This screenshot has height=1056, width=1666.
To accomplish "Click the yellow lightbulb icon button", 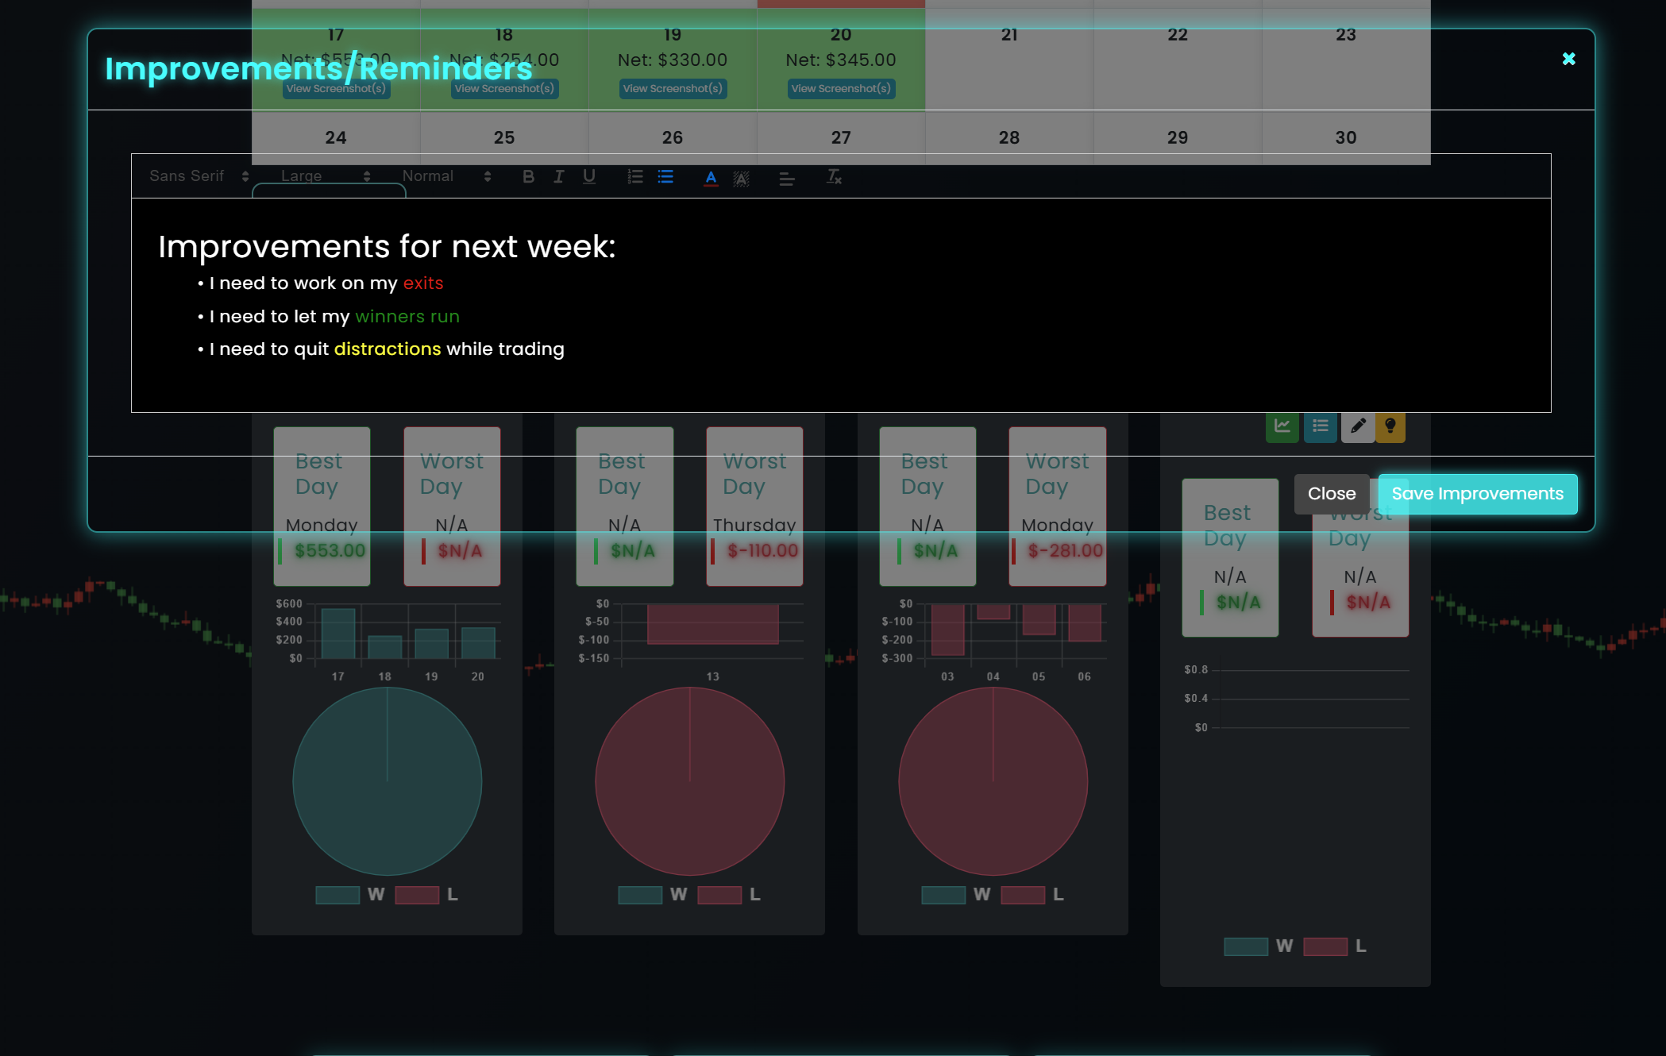I will (x=1390, y=426).
